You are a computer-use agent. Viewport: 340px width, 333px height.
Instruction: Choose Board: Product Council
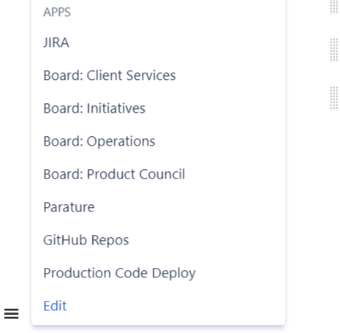tap(114, 174)
